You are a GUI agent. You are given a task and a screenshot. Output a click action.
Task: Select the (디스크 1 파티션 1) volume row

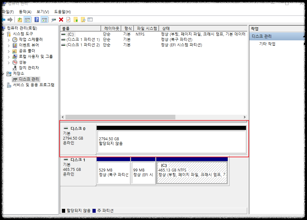[154, 40]
